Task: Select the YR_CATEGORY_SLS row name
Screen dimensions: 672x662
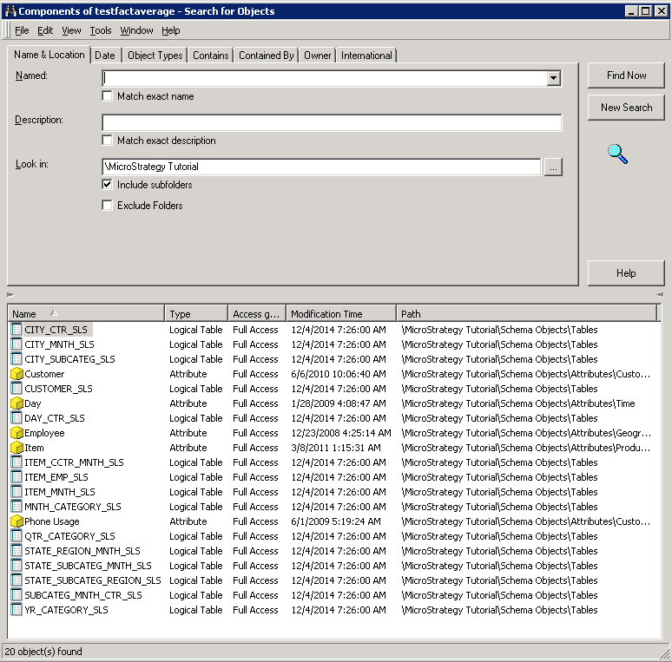Action: (66, 610)
